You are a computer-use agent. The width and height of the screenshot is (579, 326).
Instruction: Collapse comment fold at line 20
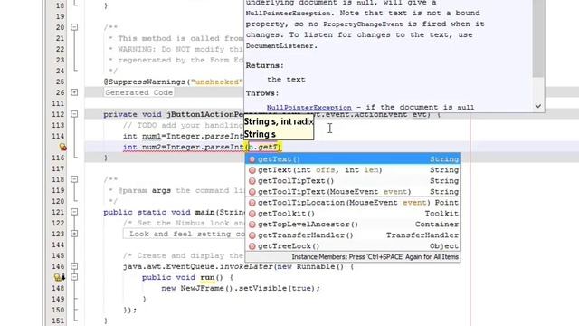(74, 27)
